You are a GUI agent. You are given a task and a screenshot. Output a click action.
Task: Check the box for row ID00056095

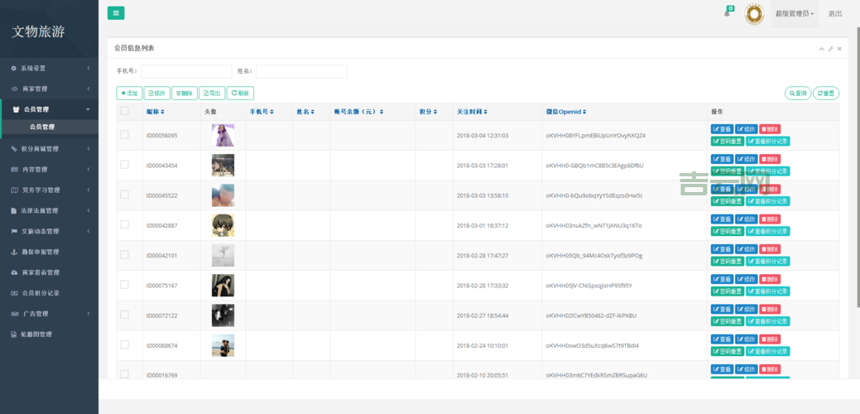tap(124, 135)
